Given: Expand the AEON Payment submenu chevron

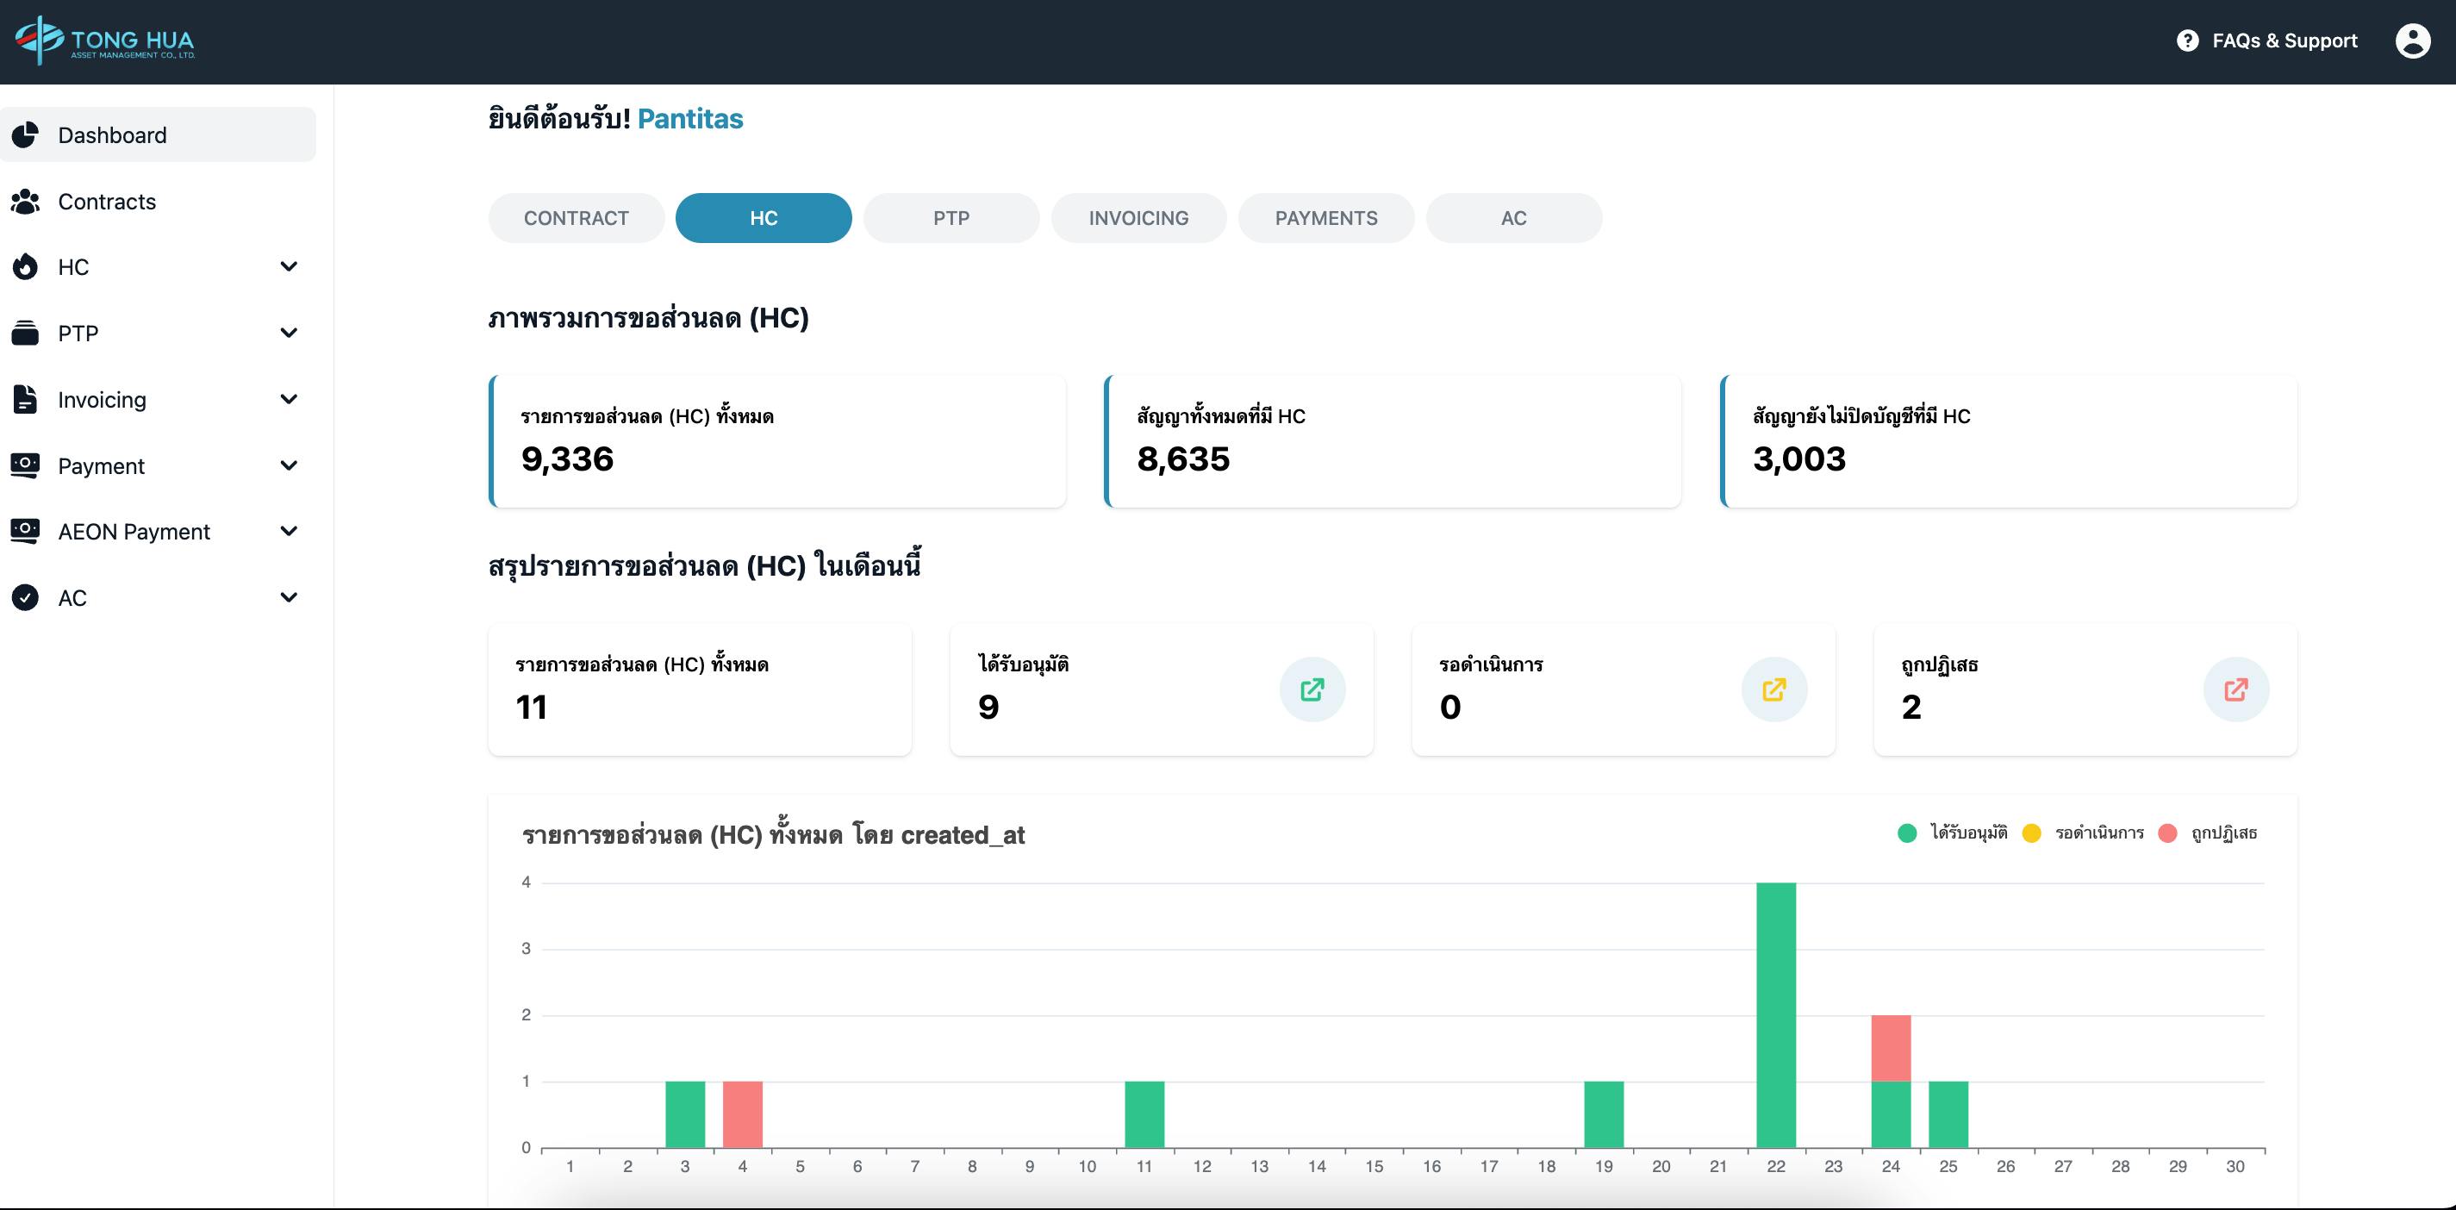Looking at the screenshot, I should pyautogui.click(x=289, y=531).
